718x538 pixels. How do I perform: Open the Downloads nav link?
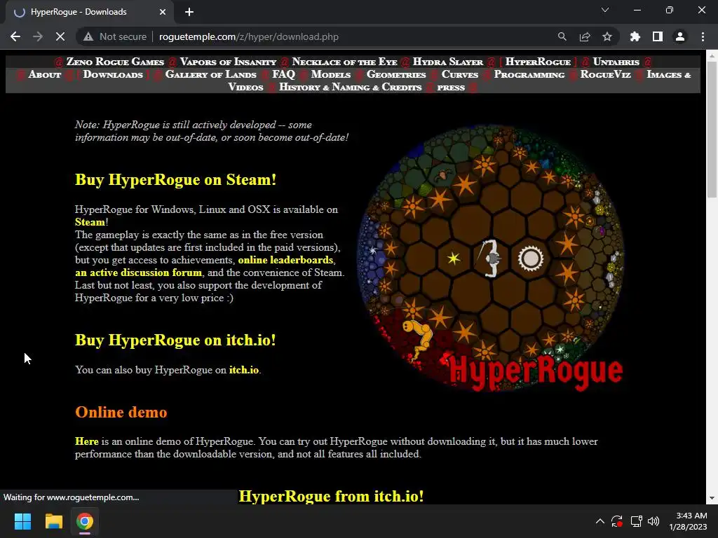coord(113,74)
